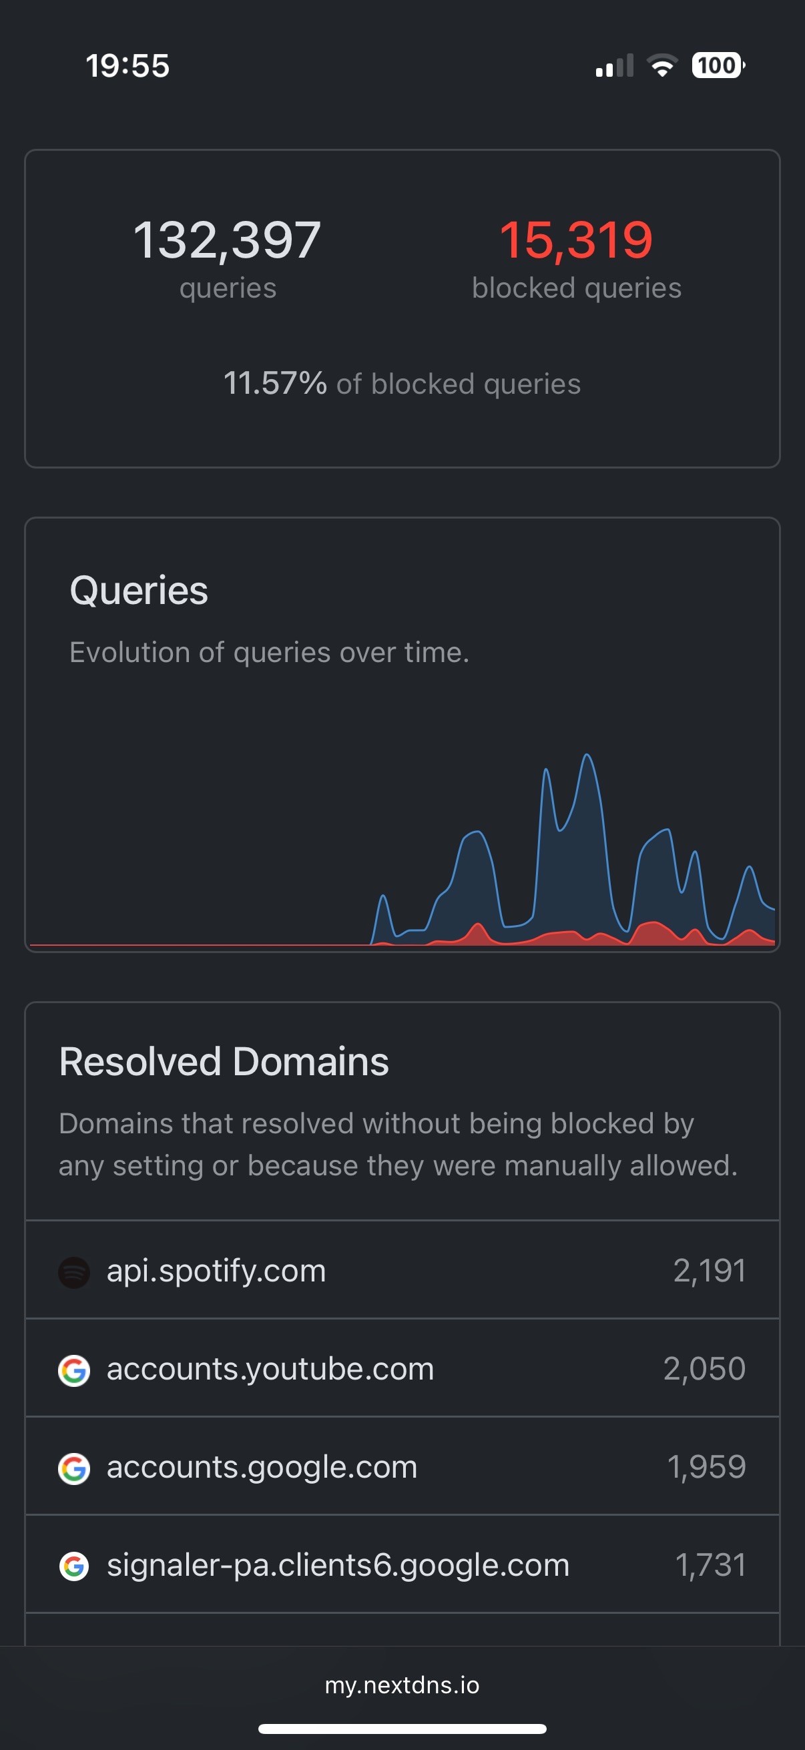Tap the Spotify icon beside api.spotify.com

pos(74,1271)
